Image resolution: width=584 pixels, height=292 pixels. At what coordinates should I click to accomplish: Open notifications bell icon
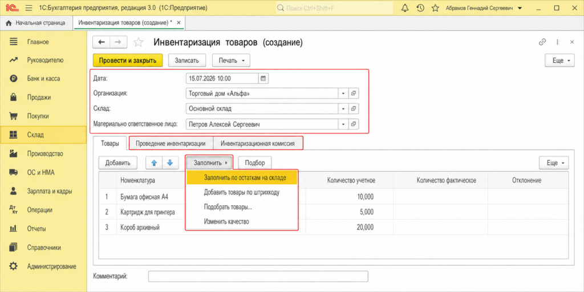(405, 8)
